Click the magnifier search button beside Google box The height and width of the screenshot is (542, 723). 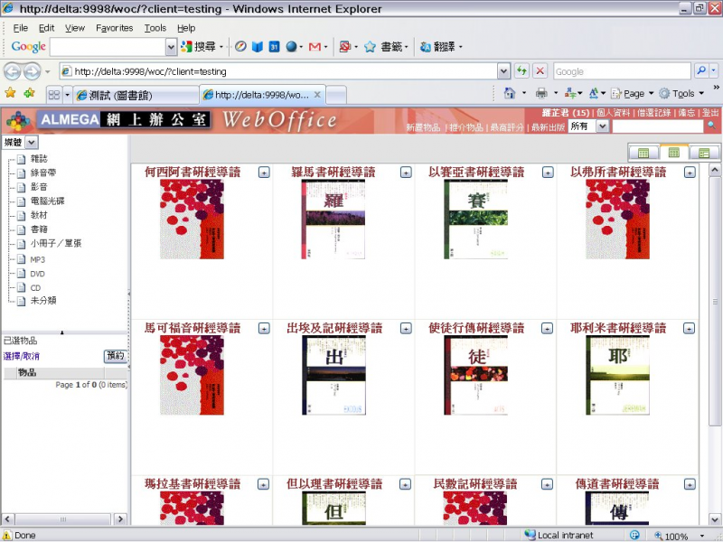pos(701,71)
